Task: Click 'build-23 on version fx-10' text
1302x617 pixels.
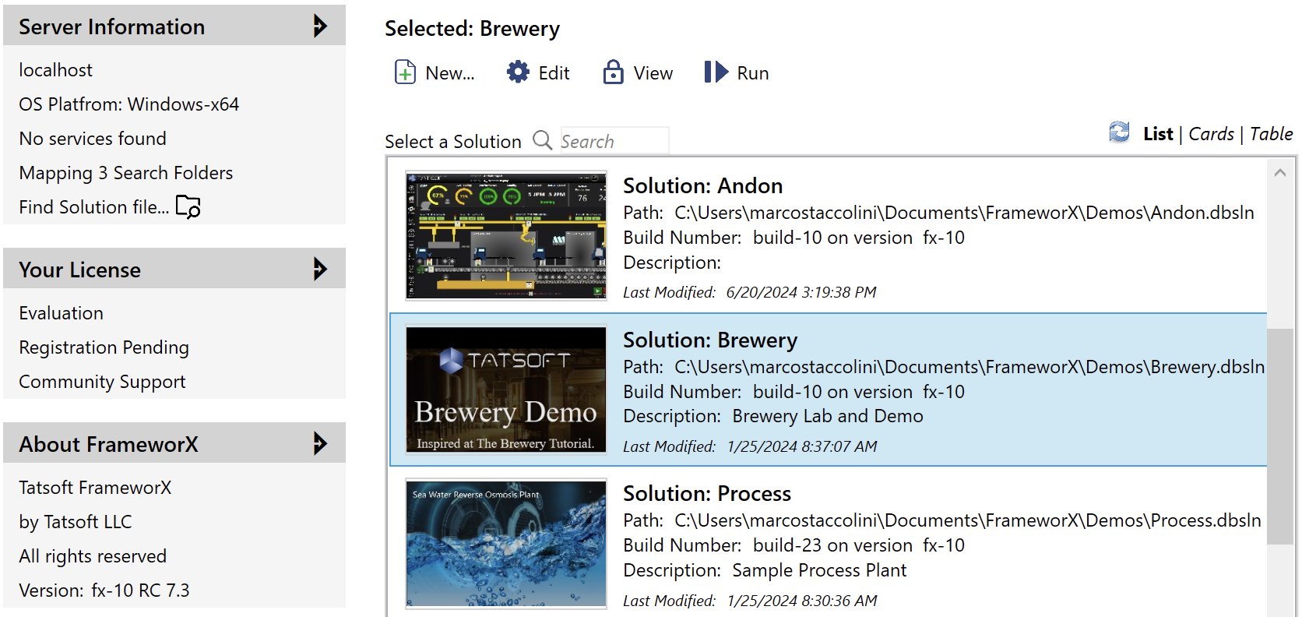Action: (859, 545)
